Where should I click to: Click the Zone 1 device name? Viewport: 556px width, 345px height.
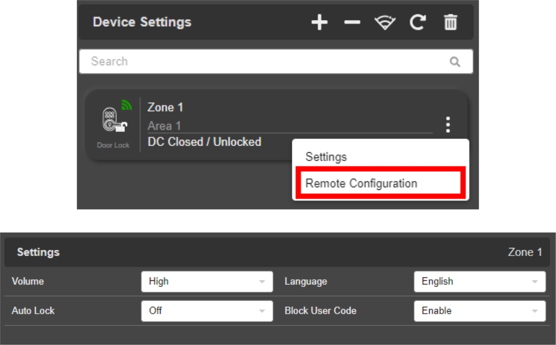point(165,107)
